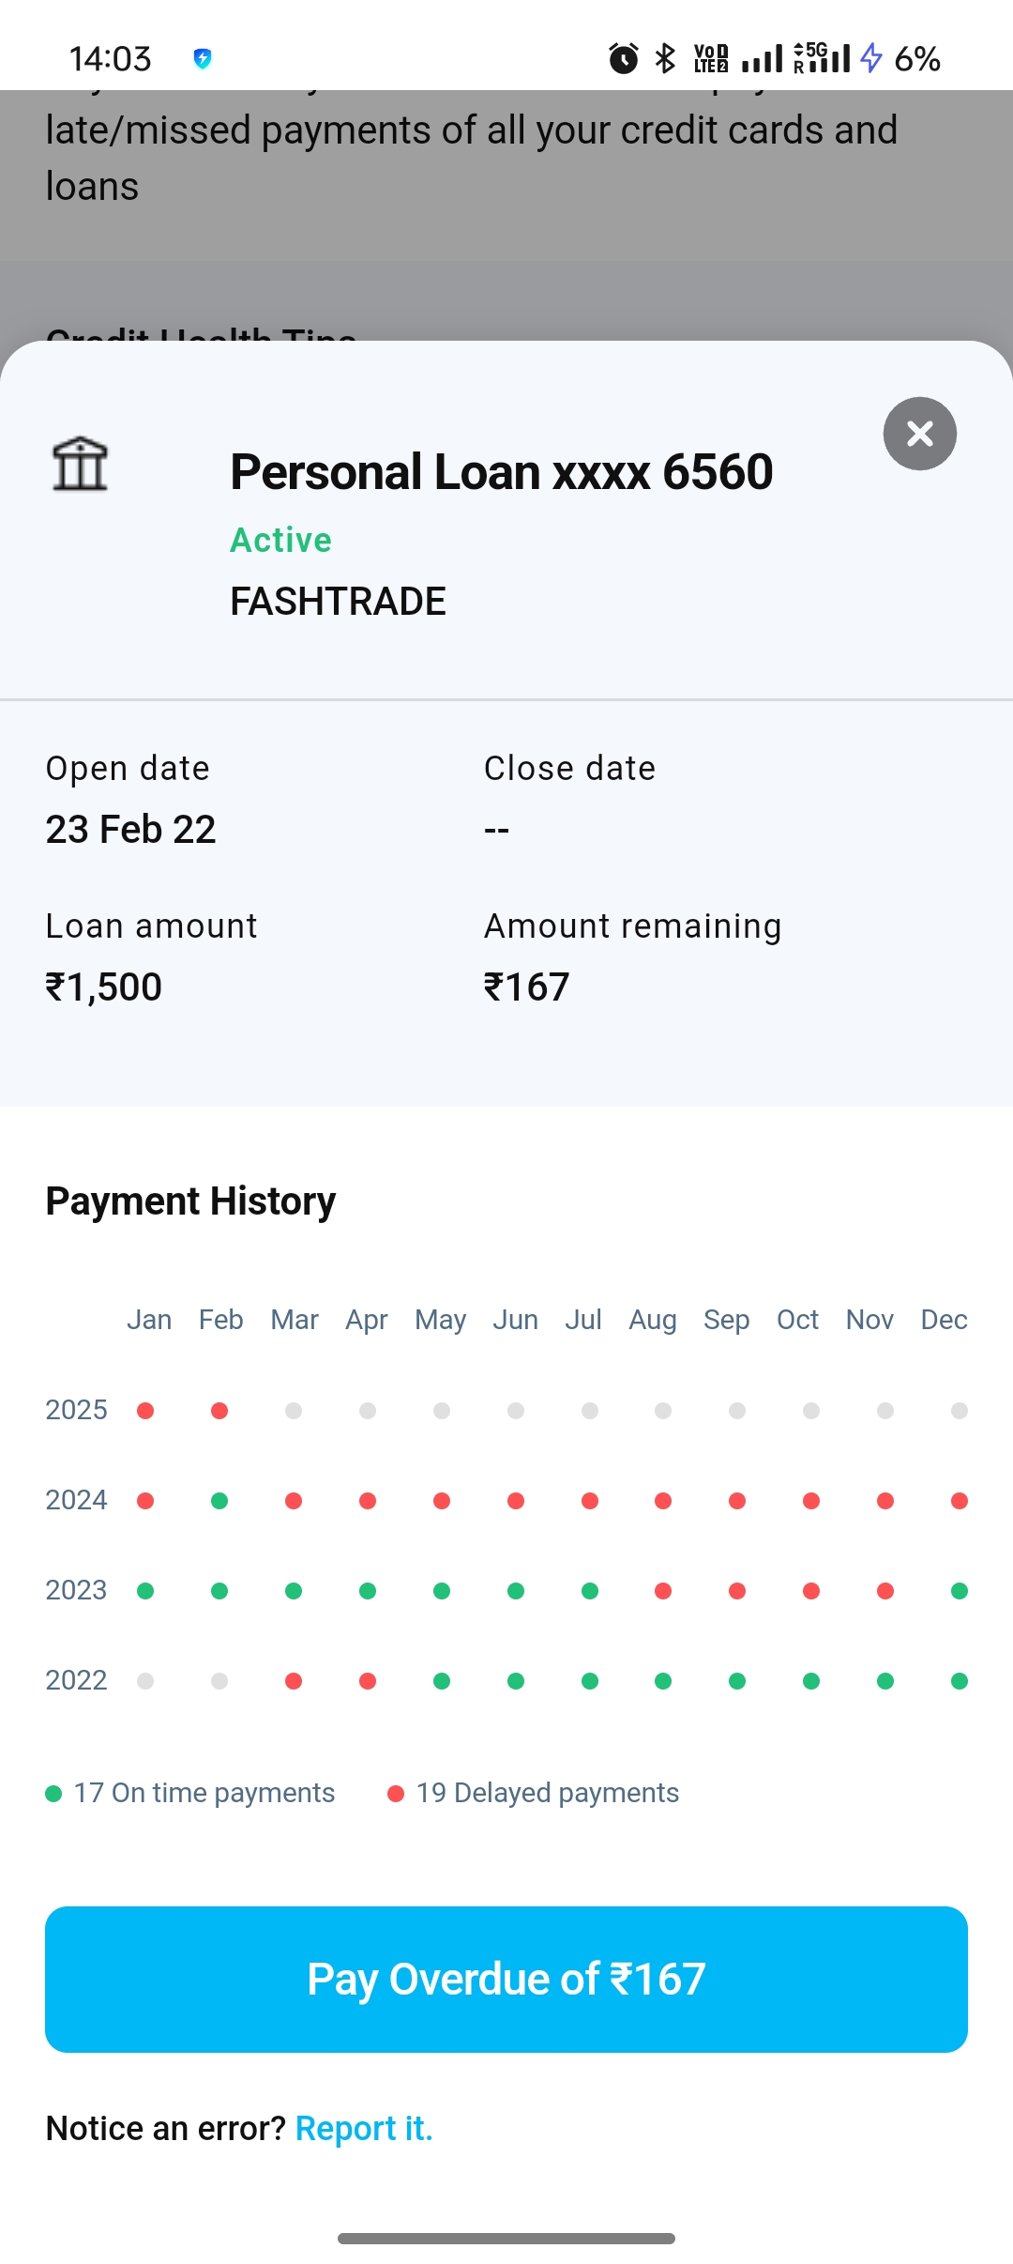Tap the red March 2022 payment dot
This screenshot has height=2264, width=1013.
[x=294, y=1681]
